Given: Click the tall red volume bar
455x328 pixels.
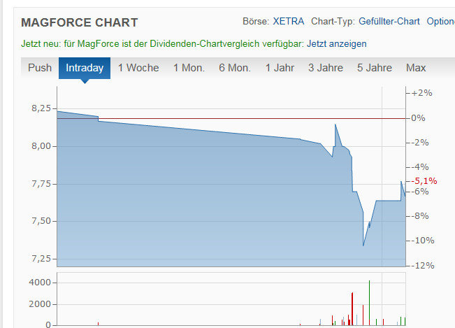Looking at the screenshot, I should pyautogui.click(x=352, y=308).
